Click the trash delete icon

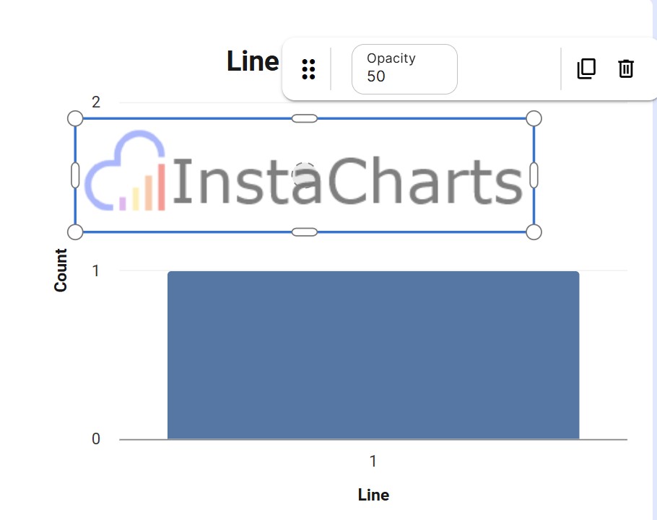click(626, 69)
